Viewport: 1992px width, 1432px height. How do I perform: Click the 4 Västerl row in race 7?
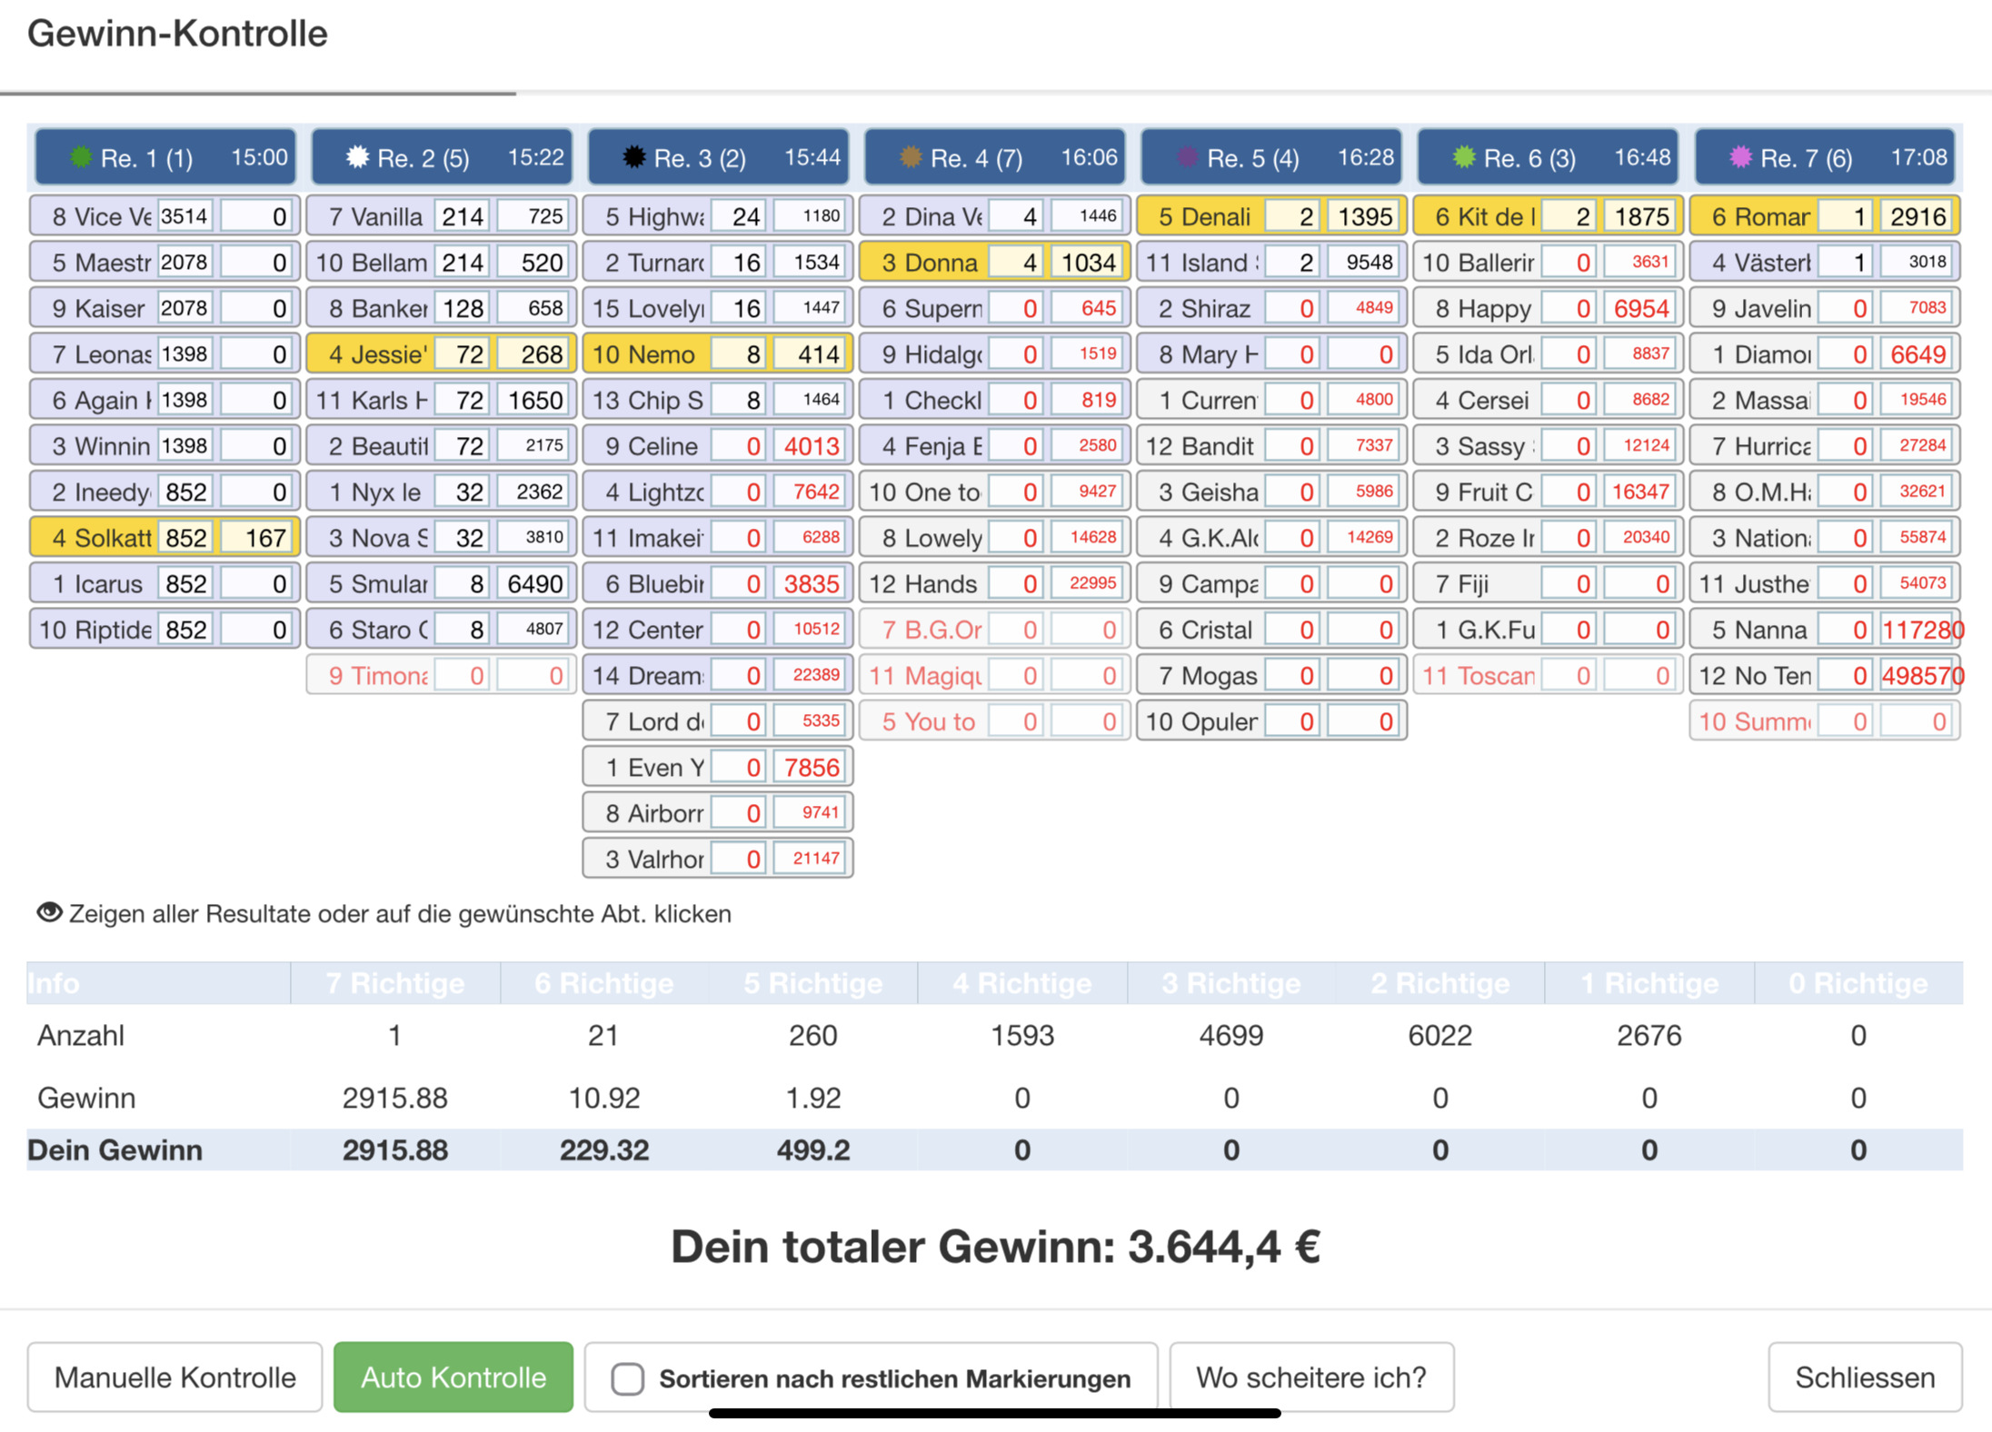pyautogui.click(x=1825, y=263)
